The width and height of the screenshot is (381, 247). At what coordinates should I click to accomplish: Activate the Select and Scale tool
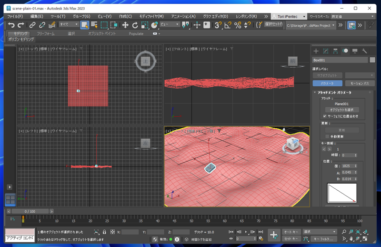pos(145,25)
